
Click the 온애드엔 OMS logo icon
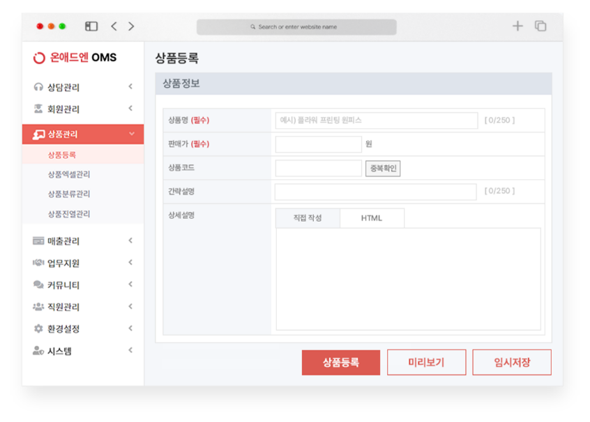[39, 58]
